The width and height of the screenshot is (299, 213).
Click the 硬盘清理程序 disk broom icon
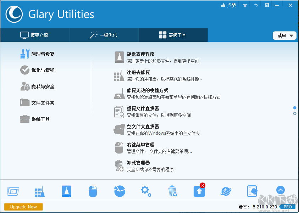click(120, 57)
